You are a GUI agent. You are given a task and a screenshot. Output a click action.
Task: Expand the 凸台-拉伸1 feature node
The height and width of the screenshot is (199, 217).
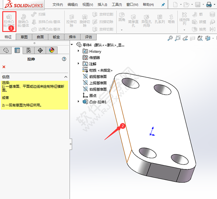click(x=79, y=102)
